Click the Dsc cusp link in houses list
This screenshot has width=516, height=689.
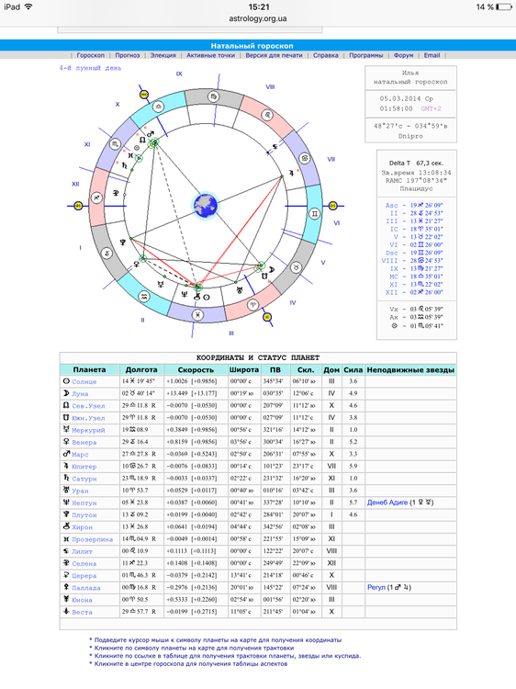[x=392, y=253]
